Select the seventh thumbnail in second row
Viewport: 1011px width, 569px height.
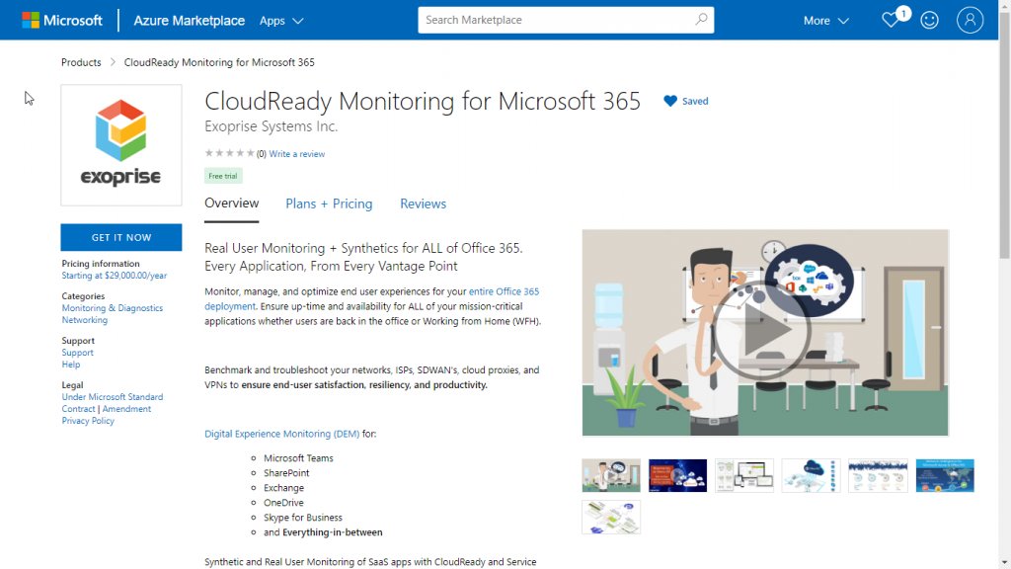pos(611,517)
